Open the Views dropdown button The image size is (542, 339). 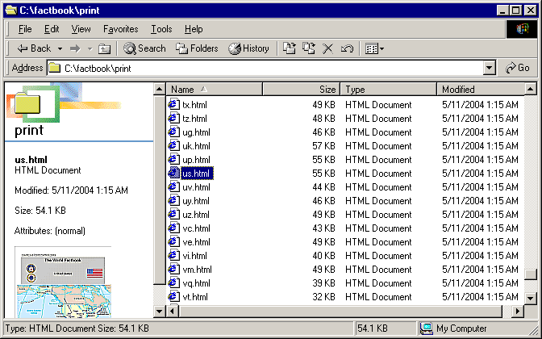pyautogui.click(x=374, y=48)
